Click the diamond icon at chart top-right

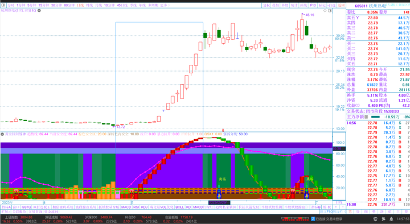coord(325,11)
